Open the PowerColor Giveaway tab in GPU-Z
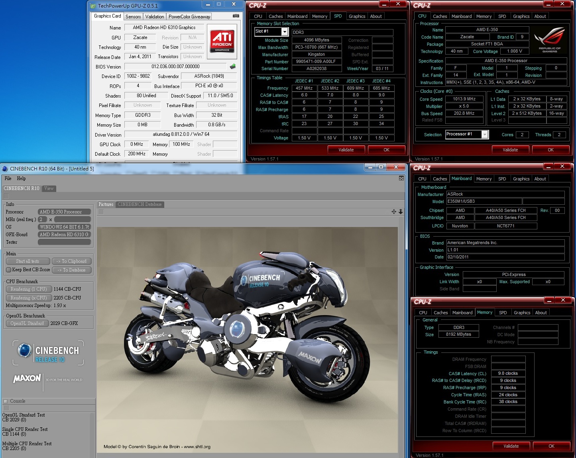Viewport: 576px width, 458px height. pos(189,17)
